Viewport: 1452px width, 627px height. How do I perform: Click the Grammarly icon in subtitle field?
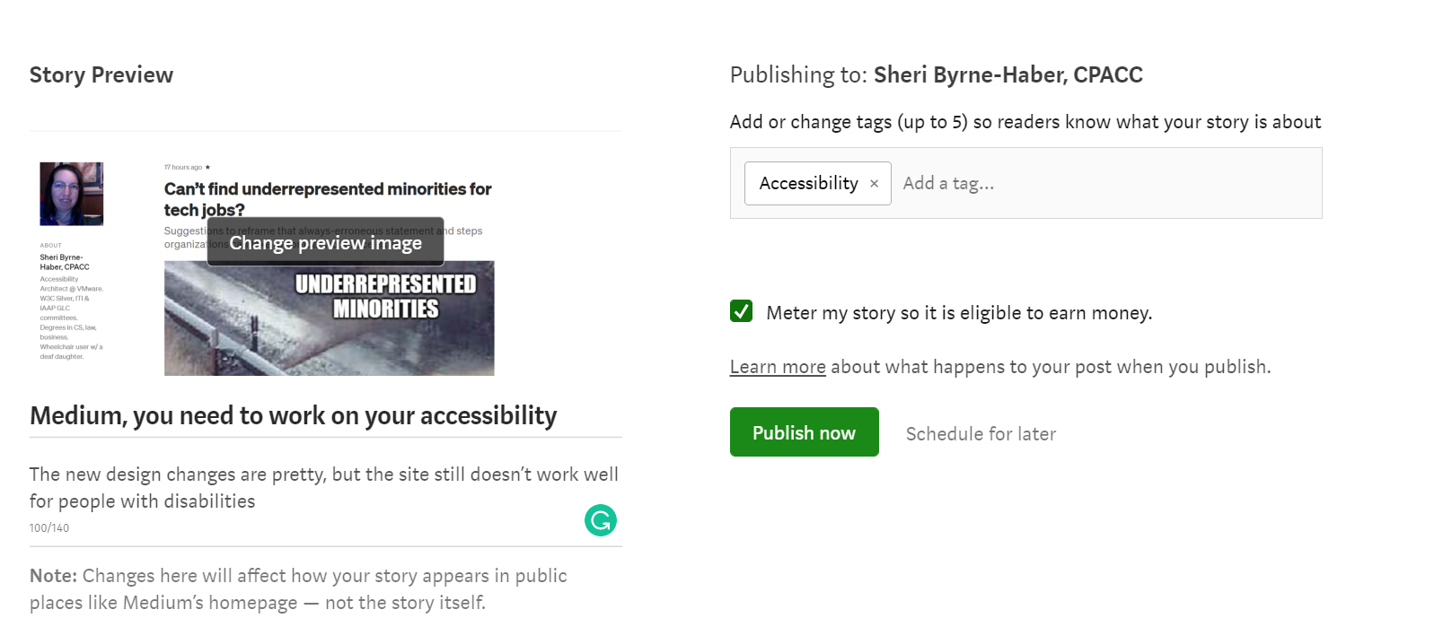[601, 520]
